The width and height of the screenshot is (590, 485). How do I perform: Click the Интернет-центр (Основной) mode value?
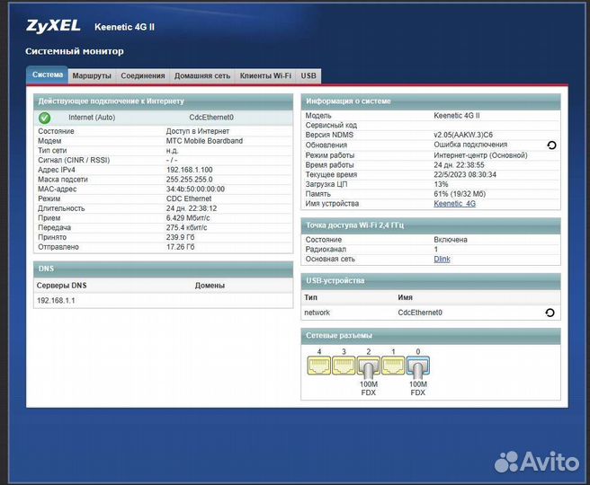480,155
